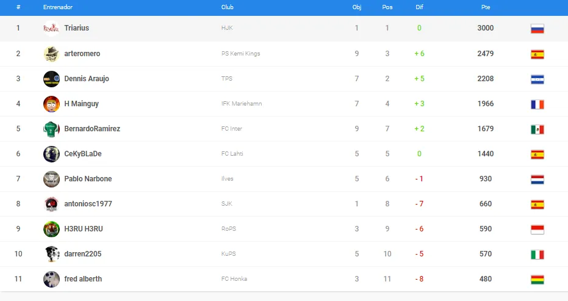The width and height of the screenshot is (568, 301).
Task: Open manager Pablo Narbone's profile
Action: pos(88,179)
